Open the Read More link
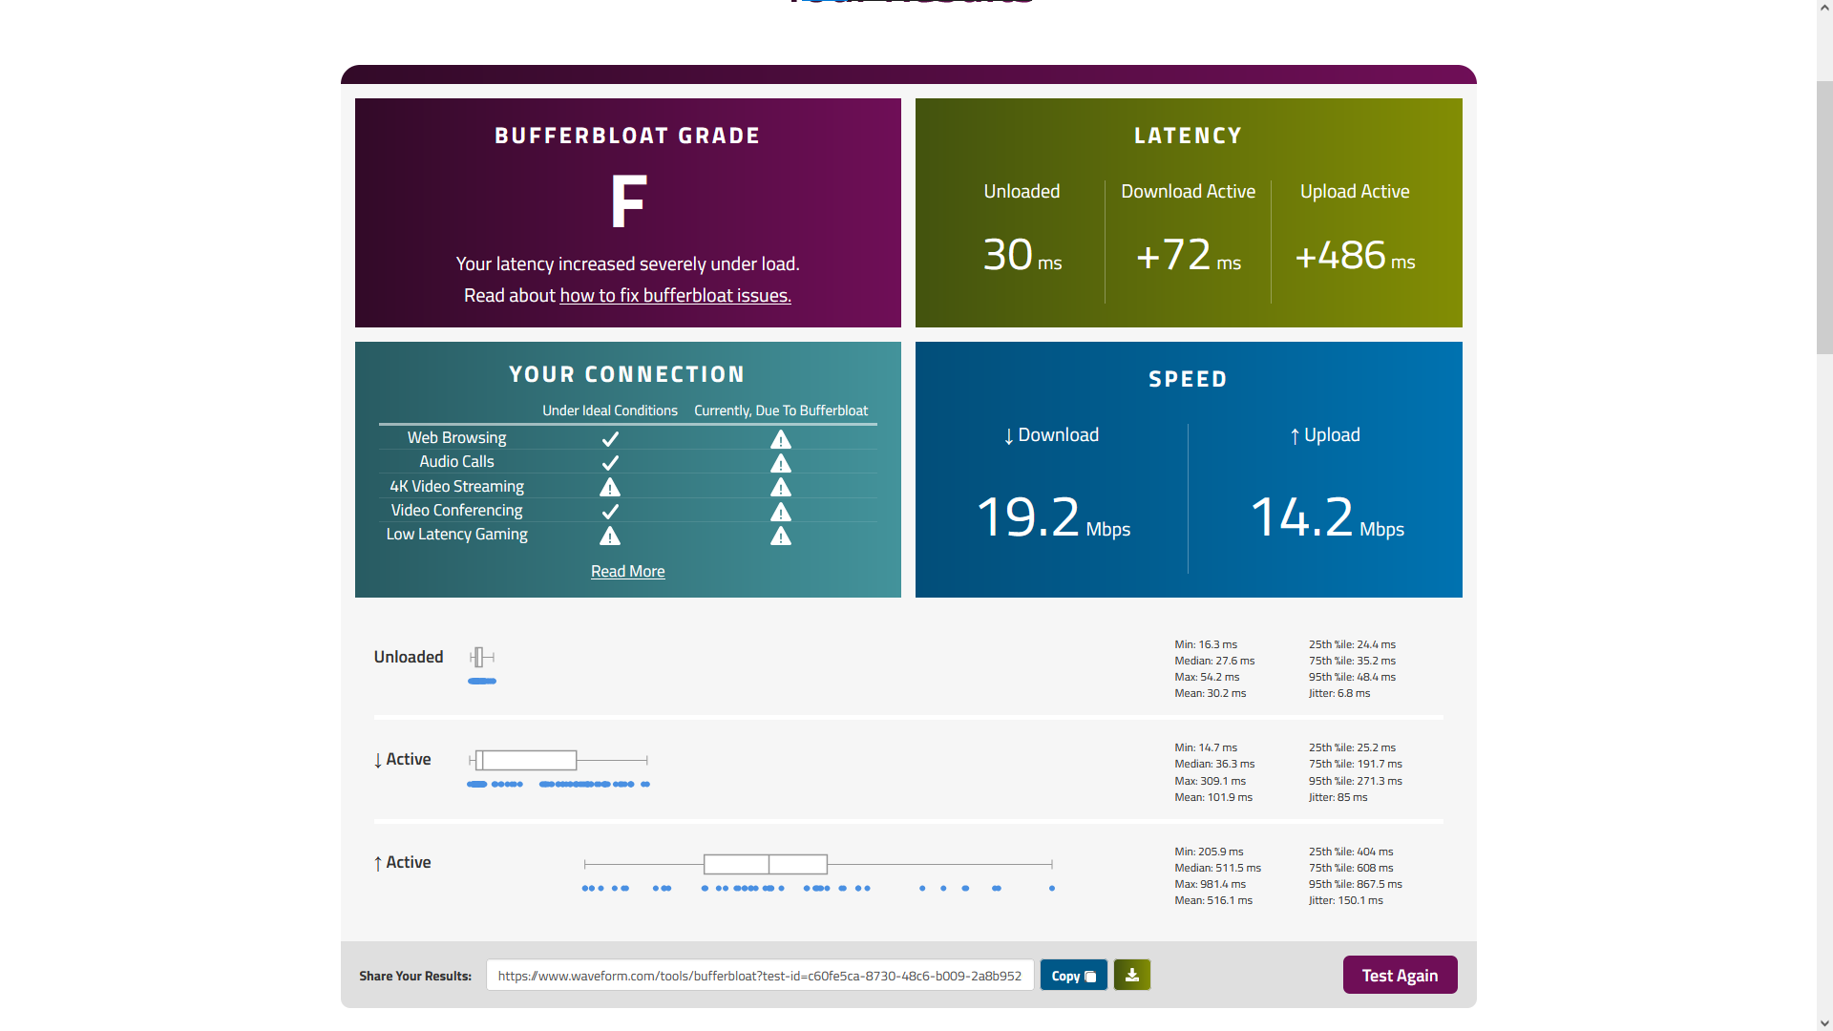Image resolution: width=1833 pixels, height=1031 pixels. (x=627, y=571)
